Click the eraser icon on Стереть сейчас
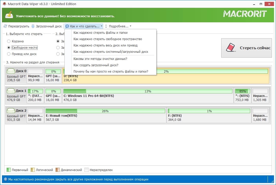The width and height of the screenshot is (276, 185). point(231,47)
